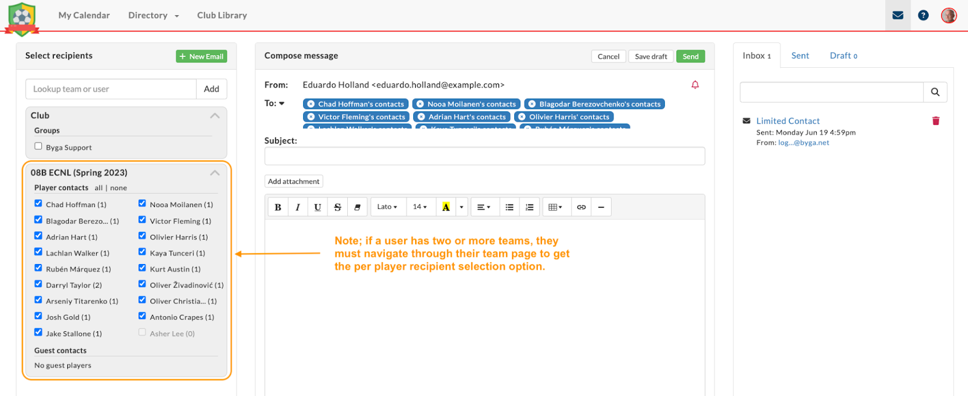Image resolution: width=968 pixels, height=396 pixels.
Task: Open the Club Library menu item
Action: pos(222,16)
